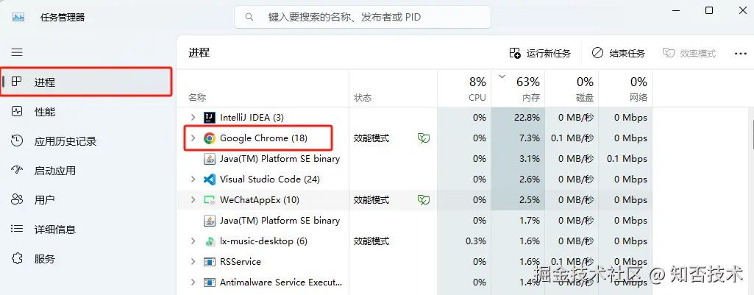This screenshot has height=295, width=754.
Task: Open the three-dot more options menu
Action: [740, 53]
